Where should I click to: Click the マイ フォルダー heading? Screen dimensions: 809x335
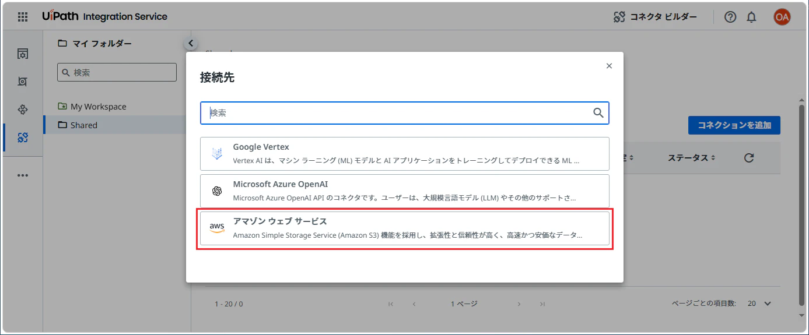point(102,43)
